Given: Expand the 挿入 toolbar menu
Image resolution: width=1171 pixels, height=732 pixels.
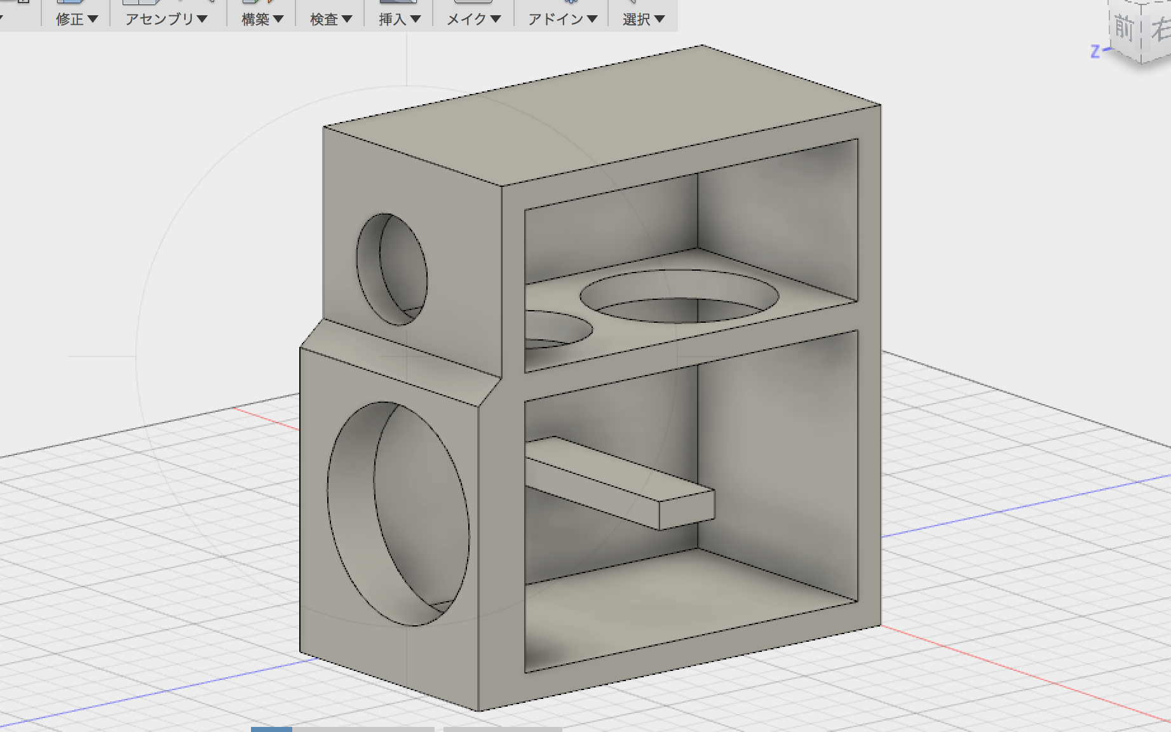Looking at the screenshot, I should click(400, 19).
